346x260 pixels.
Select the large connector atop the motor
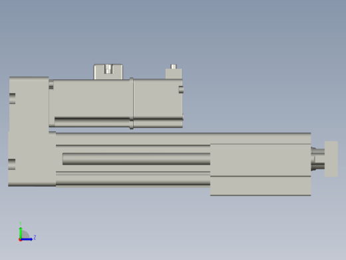tap(108, 72)
